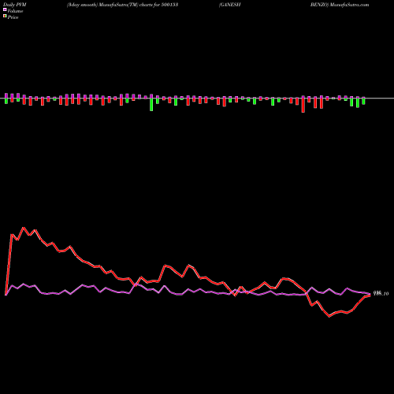Viewport: 394px width, 394px height.
Task: Click the ending price value label at the chart's right edge
Action: click(381, 293)
